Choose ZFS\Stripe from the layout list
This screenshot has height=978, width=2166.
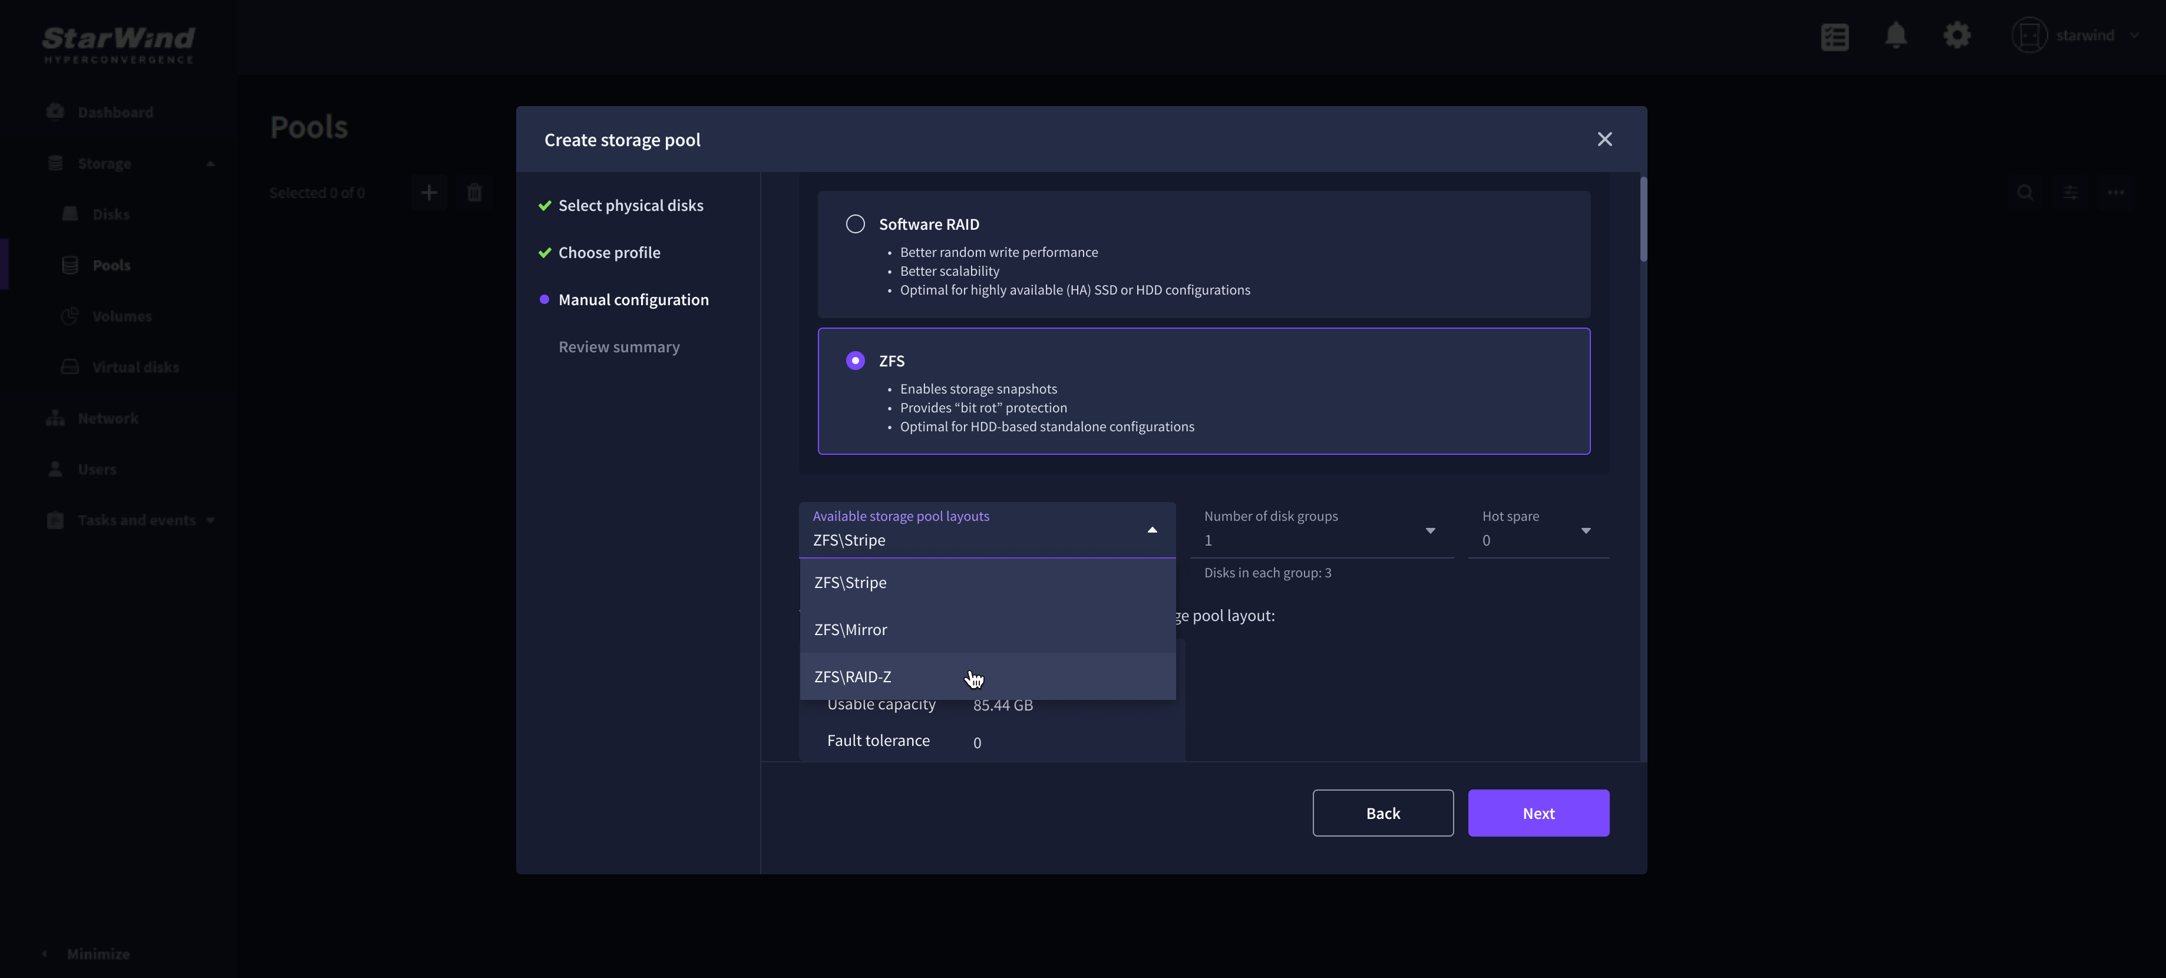(987, 582)
